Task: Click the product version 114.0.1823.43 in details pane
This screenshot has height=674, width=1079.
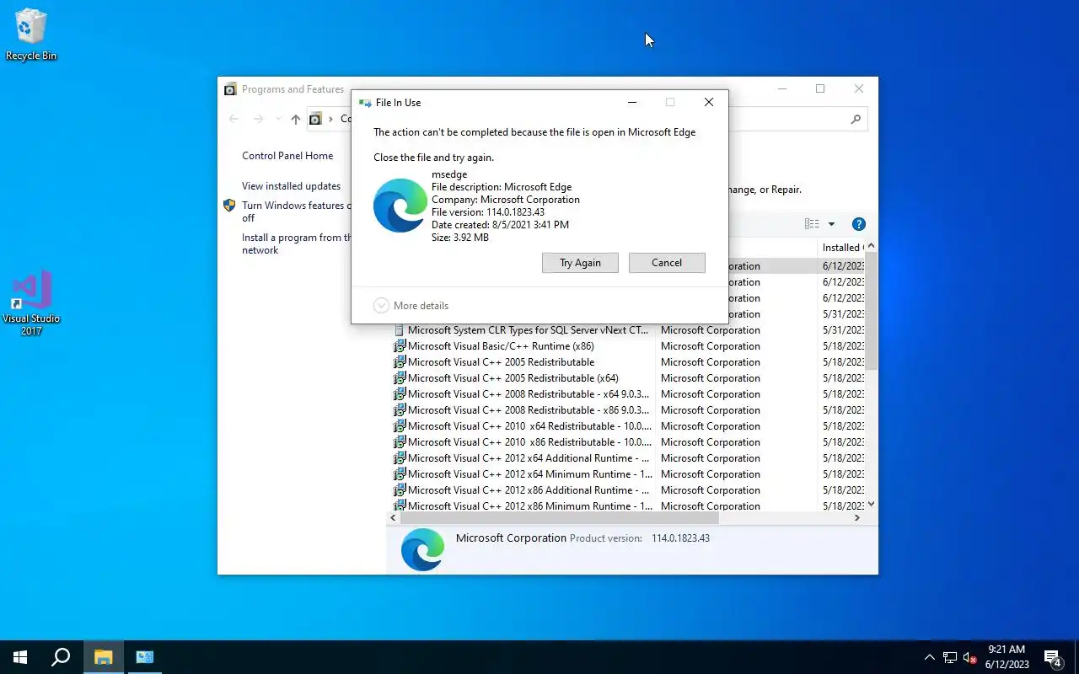Action: 680,538
